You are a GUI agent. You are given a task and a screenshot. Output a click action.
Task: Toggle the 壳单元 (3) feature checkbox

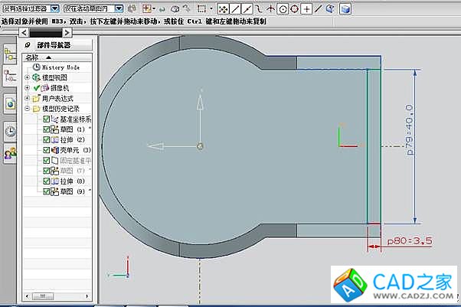47,150
